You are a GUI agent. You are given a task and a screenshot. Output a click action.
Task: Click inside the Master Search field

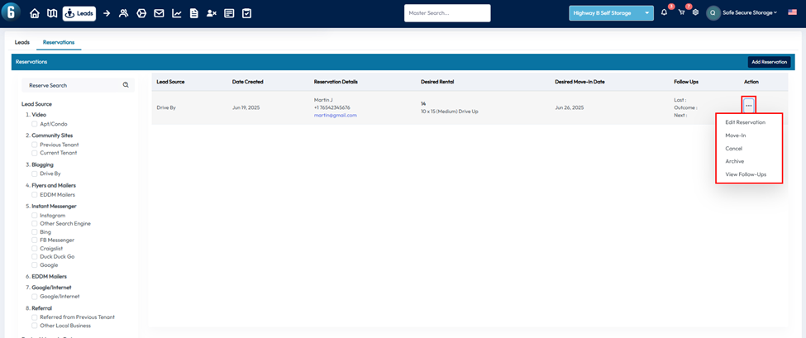(x=446, y=13)
